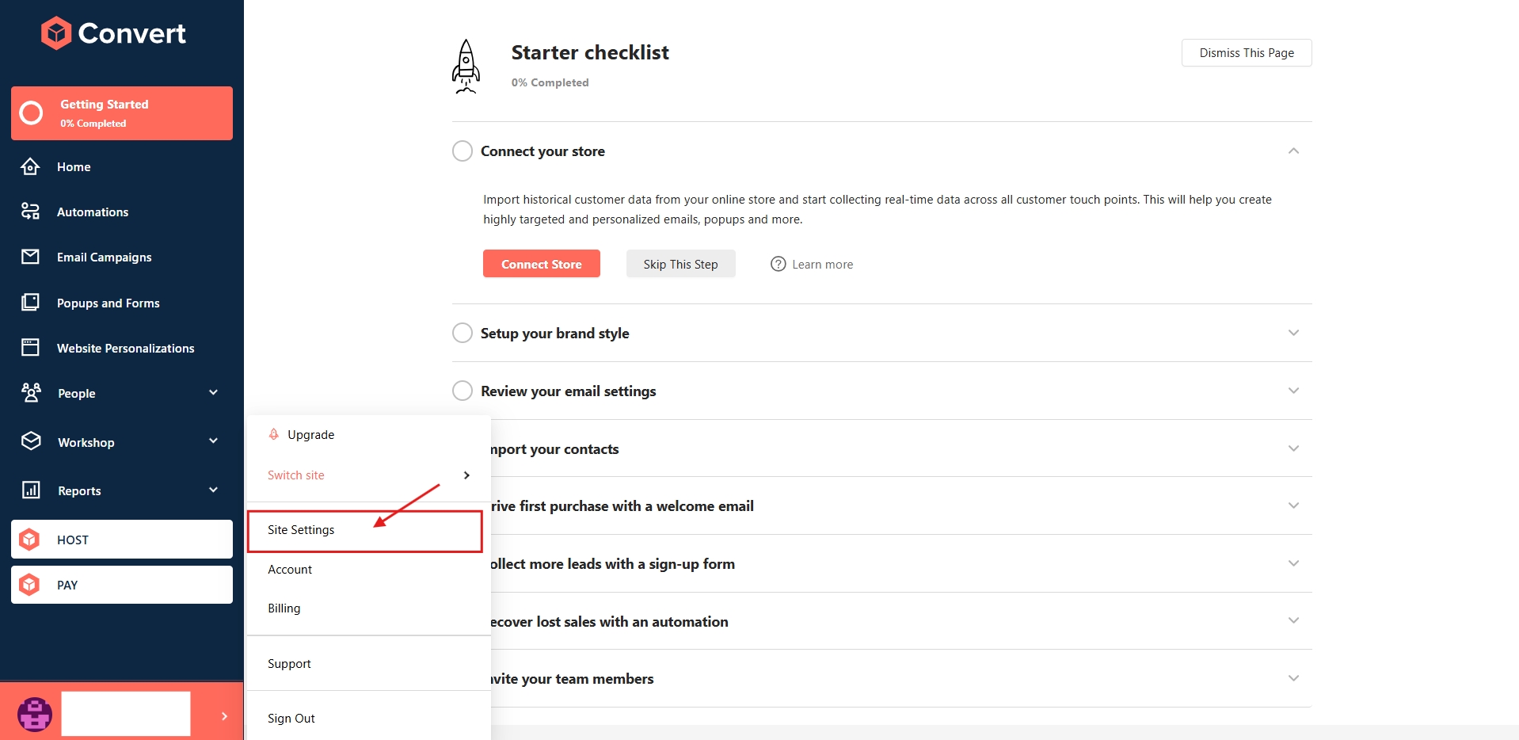
Task: Open the Getting Started progress item
Action: [x=122, y=113]
